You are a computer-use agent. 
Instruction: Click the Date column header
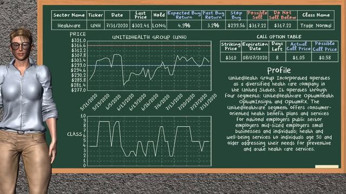click(117, 15)
